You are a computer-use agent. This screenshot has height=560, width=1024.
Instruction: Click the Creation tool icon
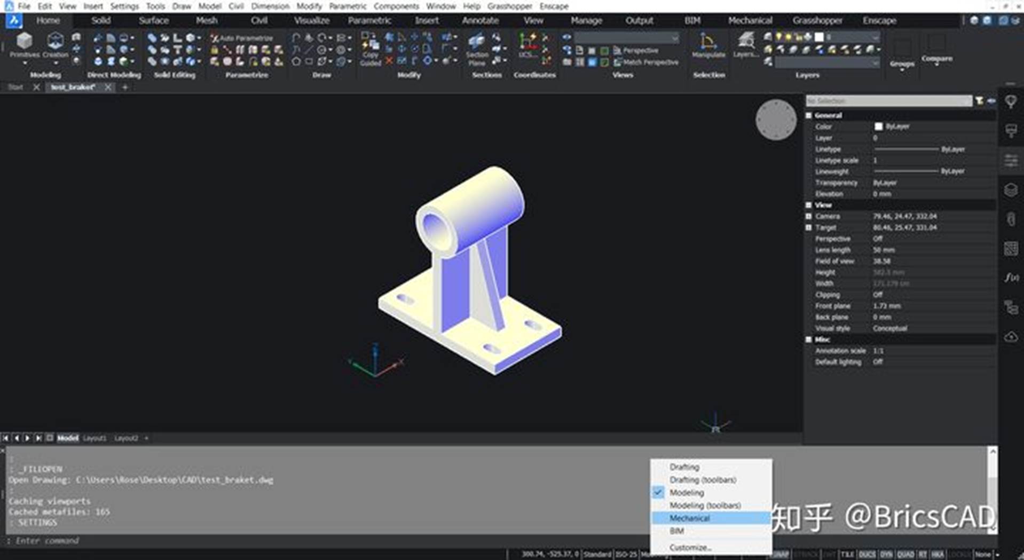[x=55, y=45]
